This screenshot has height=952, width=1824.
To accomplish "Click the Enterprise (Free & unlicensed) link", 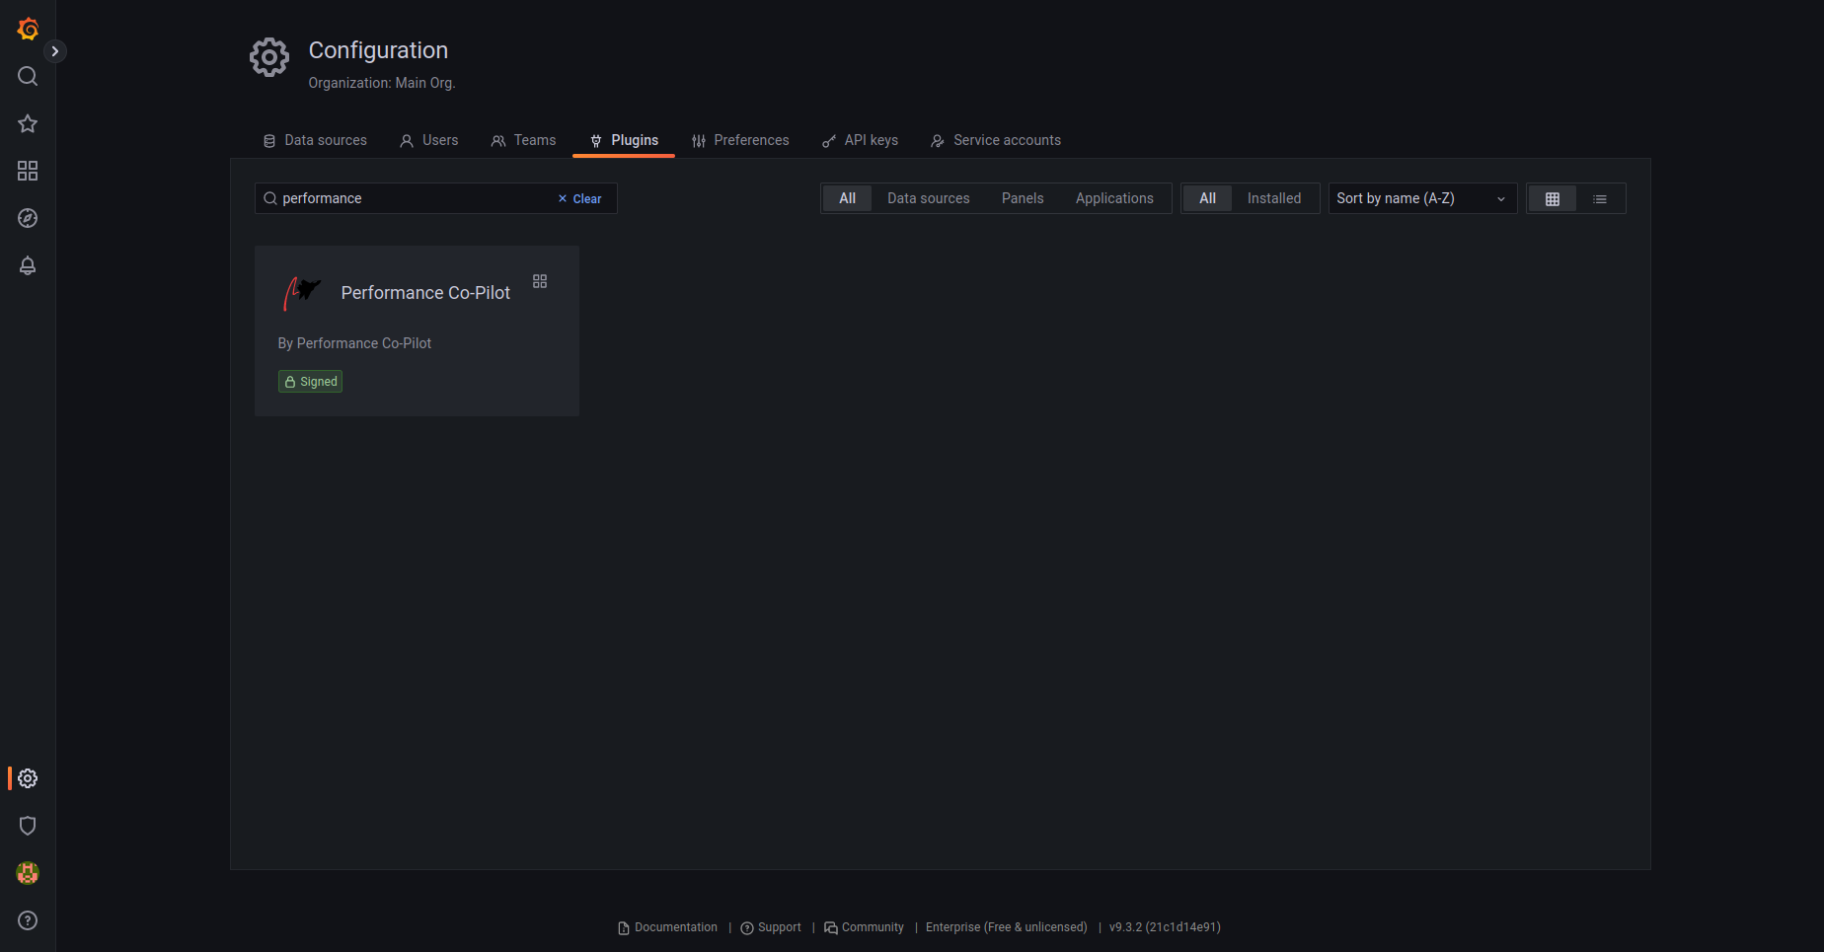I will [x=1007, y=927].
